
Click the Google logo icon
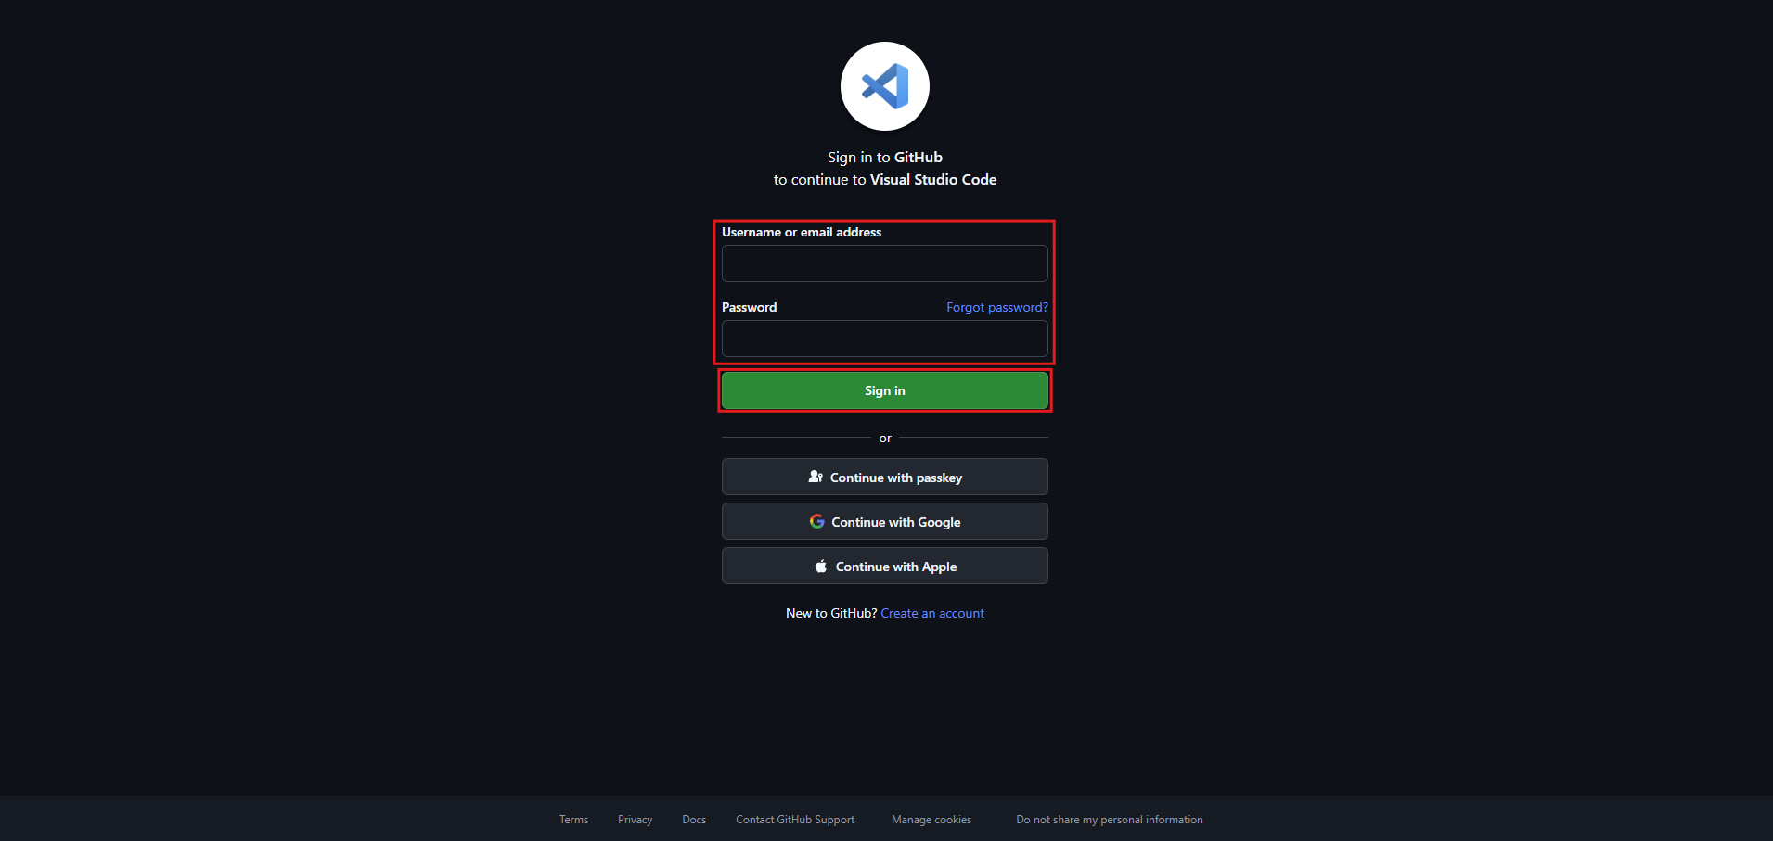pos(816,521)
